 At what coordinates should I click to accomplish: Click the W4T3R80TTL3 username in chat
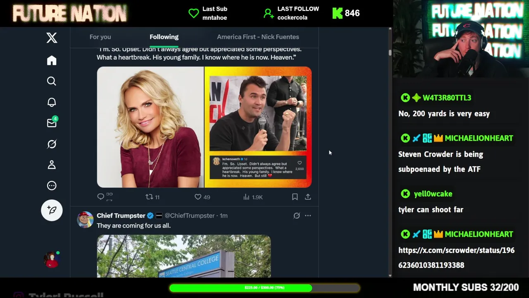(447, 98)
